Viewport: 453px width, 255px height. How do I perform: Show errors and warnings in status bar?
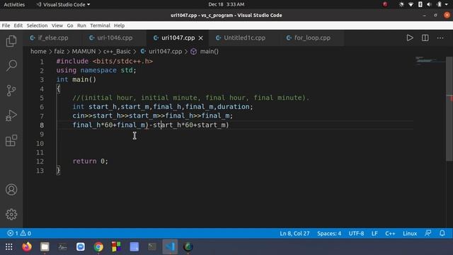pyautogui.click(x=19, y=233)
